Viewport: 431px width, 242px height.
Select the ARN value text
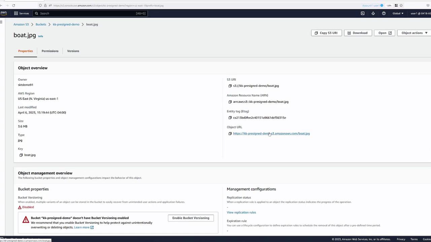[x=261, y=102]
